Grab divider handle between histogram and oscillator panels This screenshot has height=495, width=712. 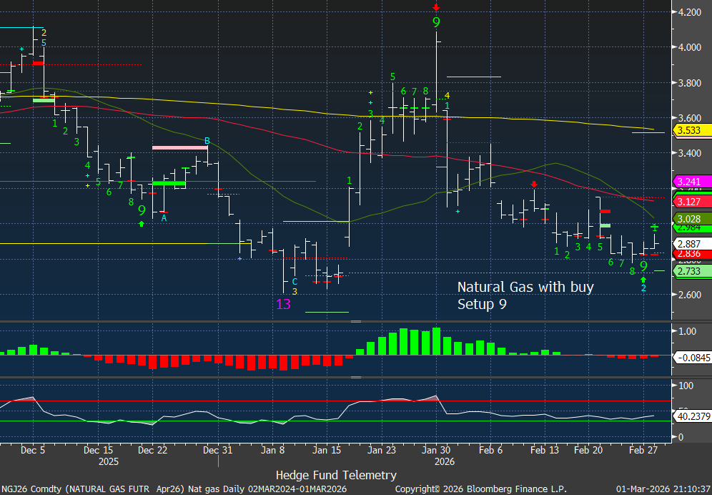coord(355,377)
